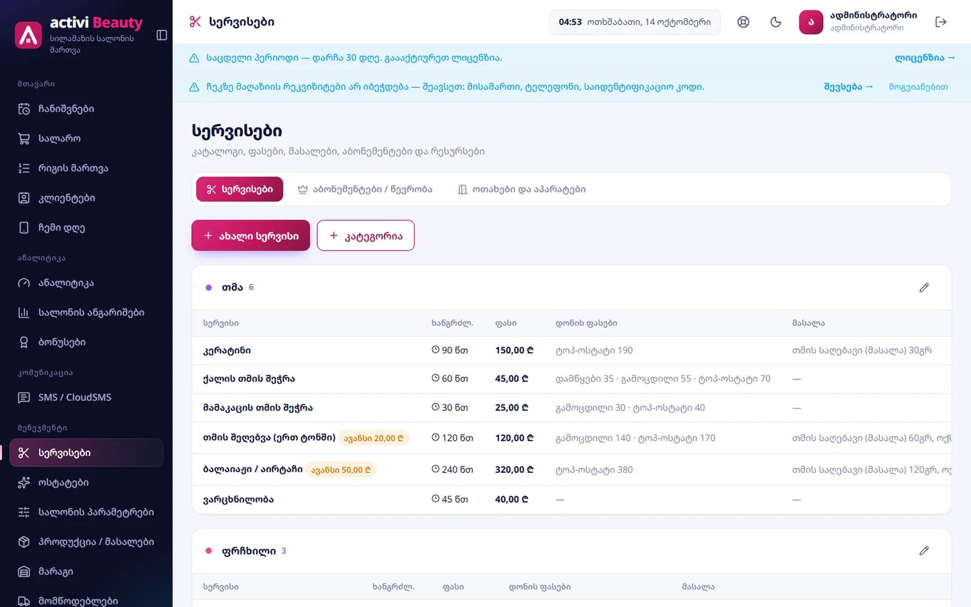Open მარაგი in the sidebar
971x607 pixels.
tap(86, 572)
